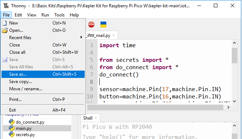Click the editor vertical scrollbar thumb

click(x=234, y=55)
